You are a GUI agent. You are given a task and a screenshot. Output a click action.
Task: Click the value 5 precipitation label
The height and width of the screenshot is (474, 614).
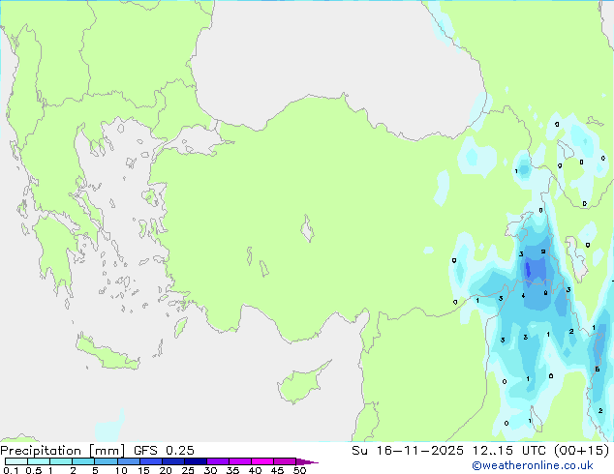coord(598,370)
